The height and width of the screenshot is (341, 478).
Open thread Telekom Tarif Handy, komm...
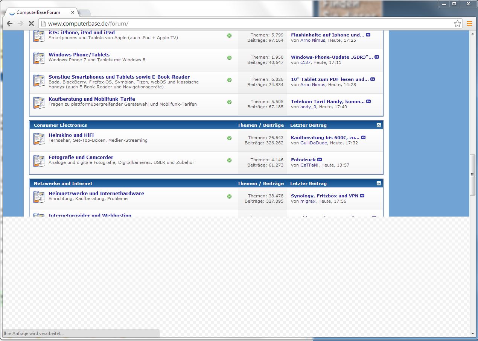coord(328,102)
